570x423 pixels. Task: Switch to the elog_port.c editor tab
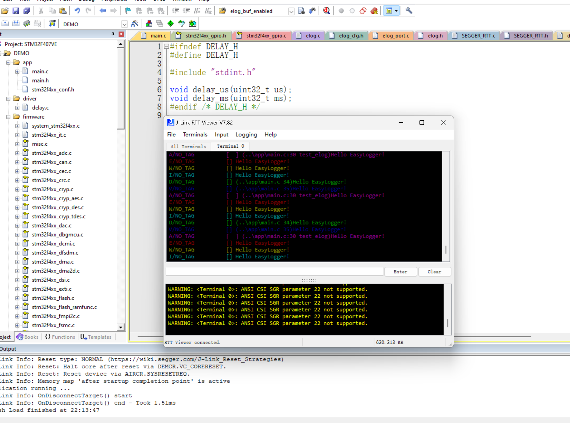[391, 36]
